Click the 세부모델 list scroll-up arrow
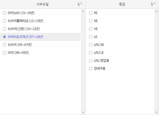The image size is (159, 115). 83,11
